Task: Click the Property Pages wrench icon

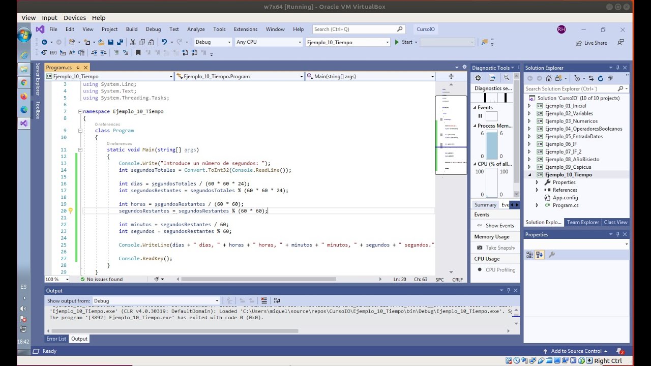Action: [x=552, y=255]
